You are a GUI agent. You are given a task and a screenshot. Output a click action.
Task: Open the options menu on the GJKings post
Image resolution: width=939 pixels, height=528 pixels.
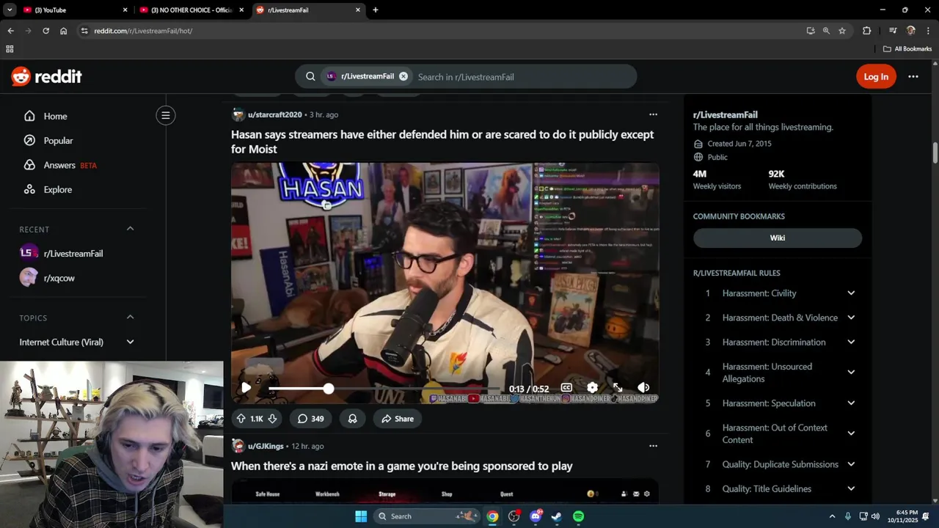653,446
